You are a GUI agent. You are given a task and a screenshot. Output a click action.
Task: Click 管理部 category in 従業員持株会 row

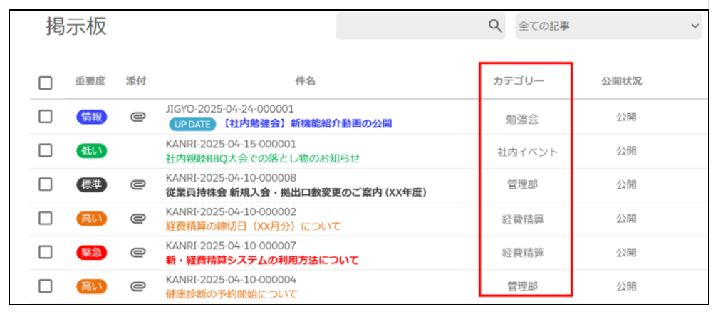522,185
